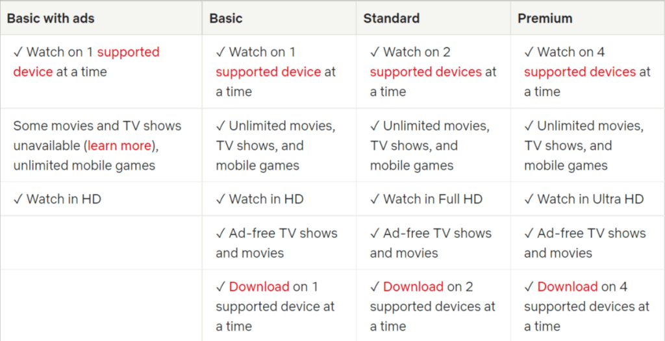Click checkmark beside Basic 'Ad-free TV shows'
Viewport: 665px width, 341px height.
pos(221,233)
